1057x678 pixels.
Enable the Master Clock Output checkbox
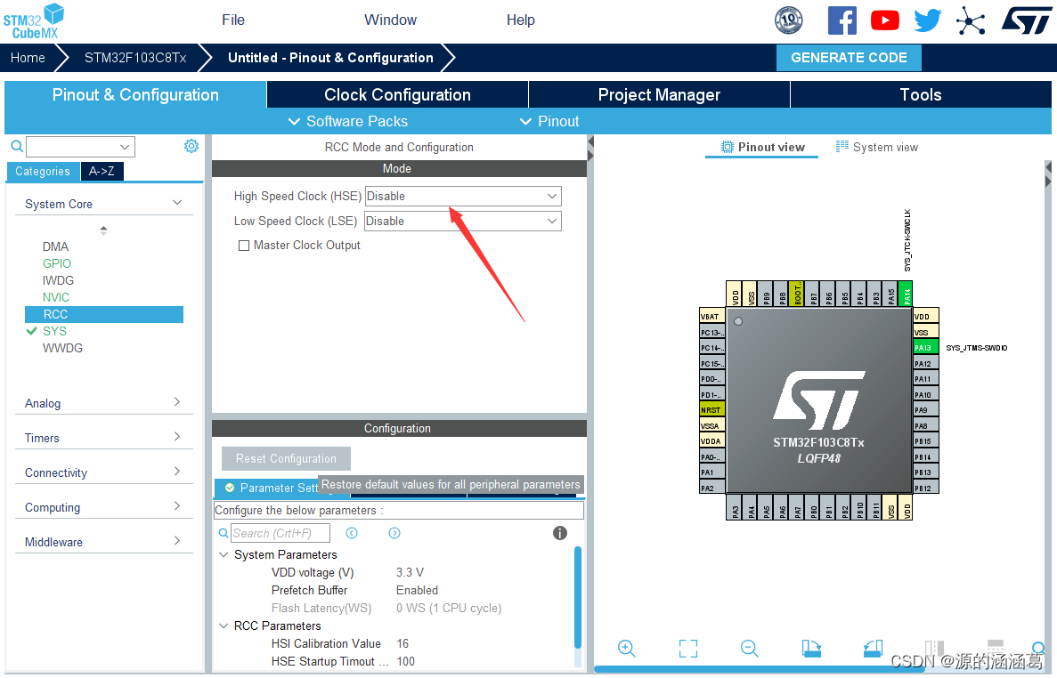244,246
